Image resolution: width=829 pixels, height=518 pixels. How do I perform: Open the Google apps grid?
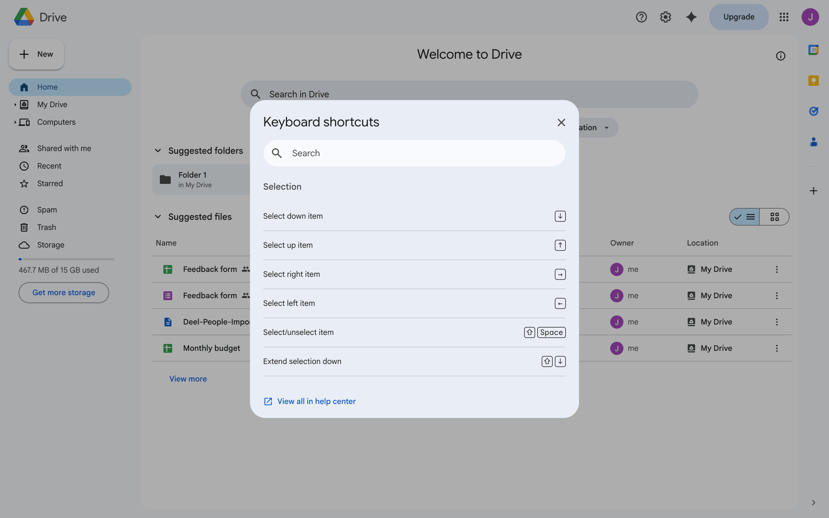[x=784, y=17]
